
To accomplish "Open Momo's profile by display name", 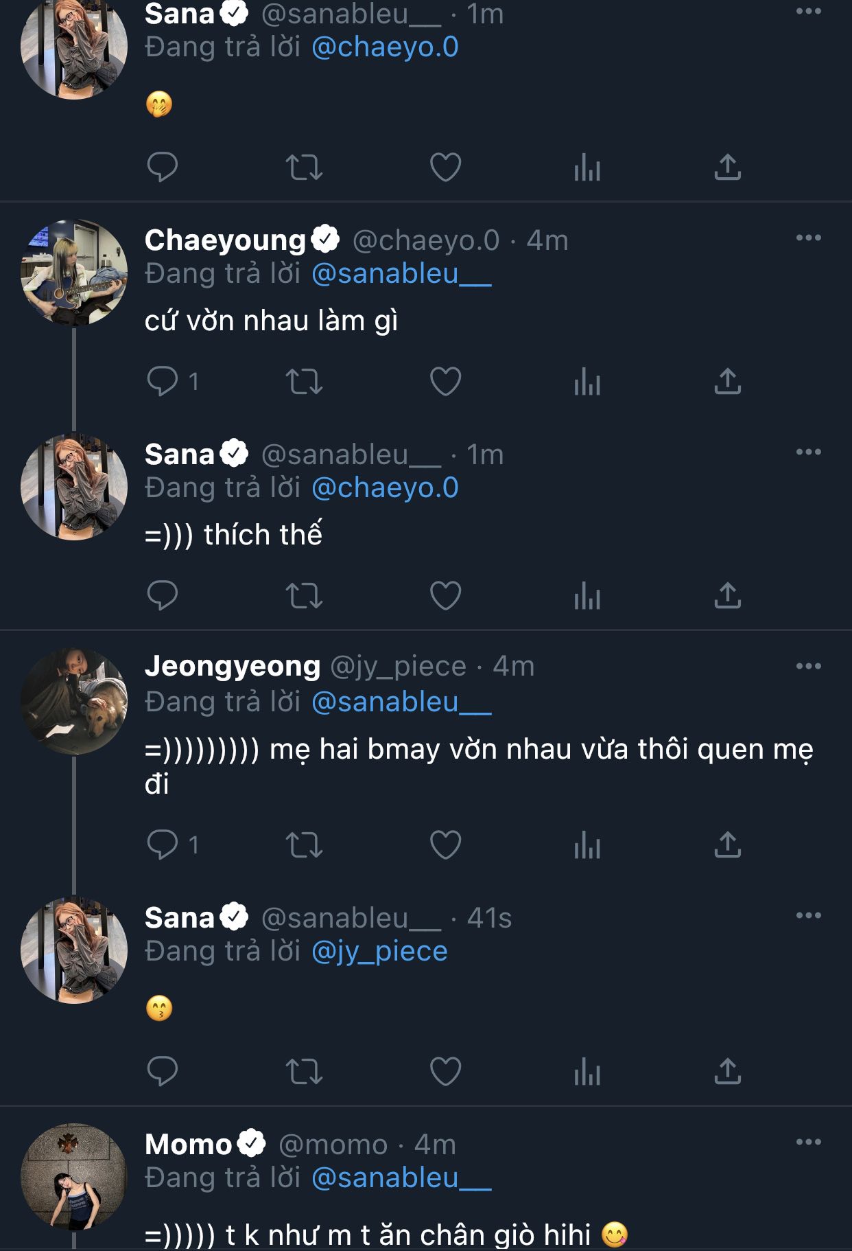I will [x=189, y=1145].
